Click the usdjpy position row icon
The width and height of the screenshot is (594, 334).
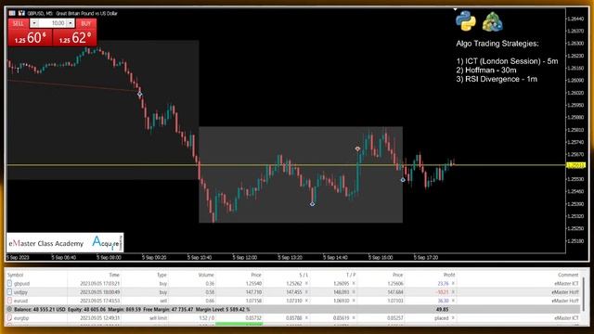coord(9,292)
